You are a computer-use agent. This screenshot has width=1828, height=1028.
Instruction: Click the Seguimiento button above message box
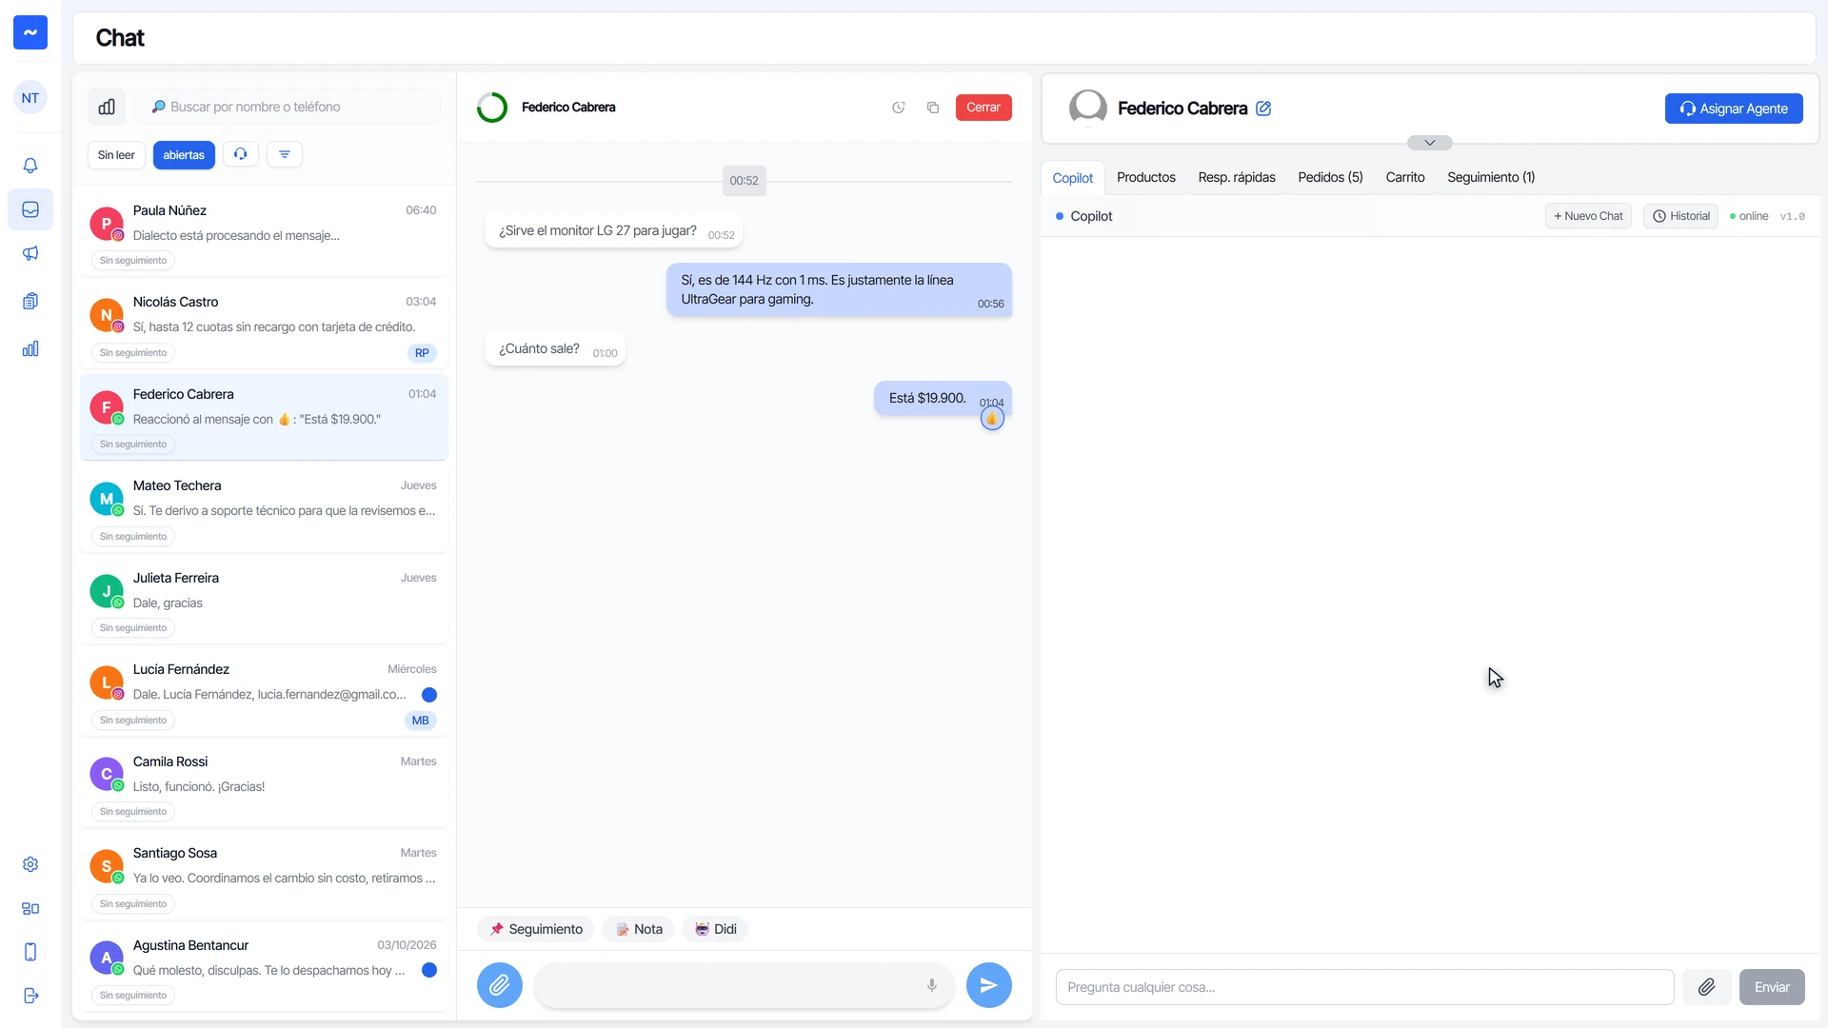[x=536, y=929]
